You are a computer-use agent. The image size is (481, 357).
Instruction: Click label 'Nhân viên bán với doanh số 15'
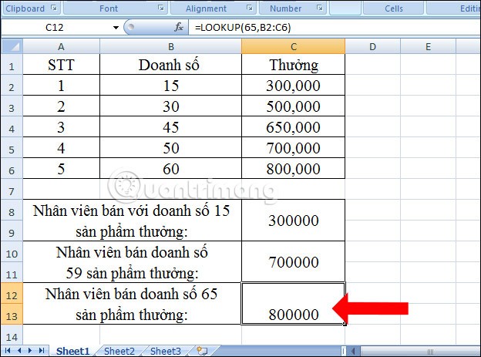(x=131, y=210)
